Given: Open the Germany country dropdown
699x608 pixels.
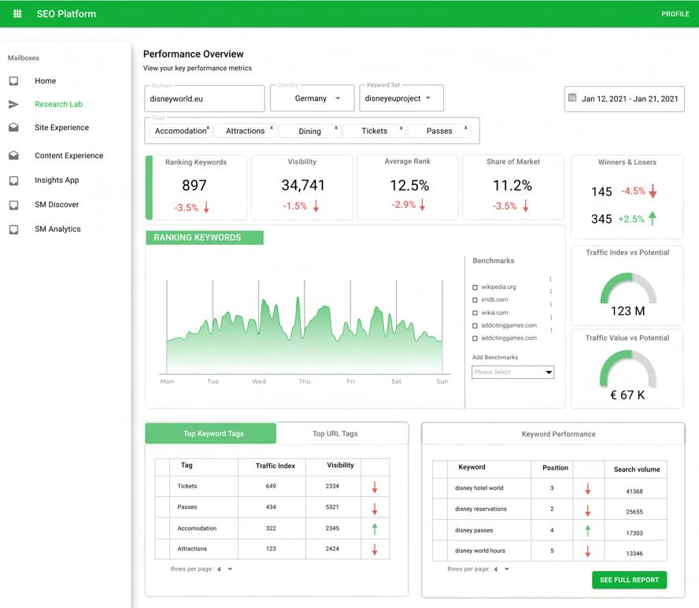Looking at the screenshot, I should (x=312, y=98).
